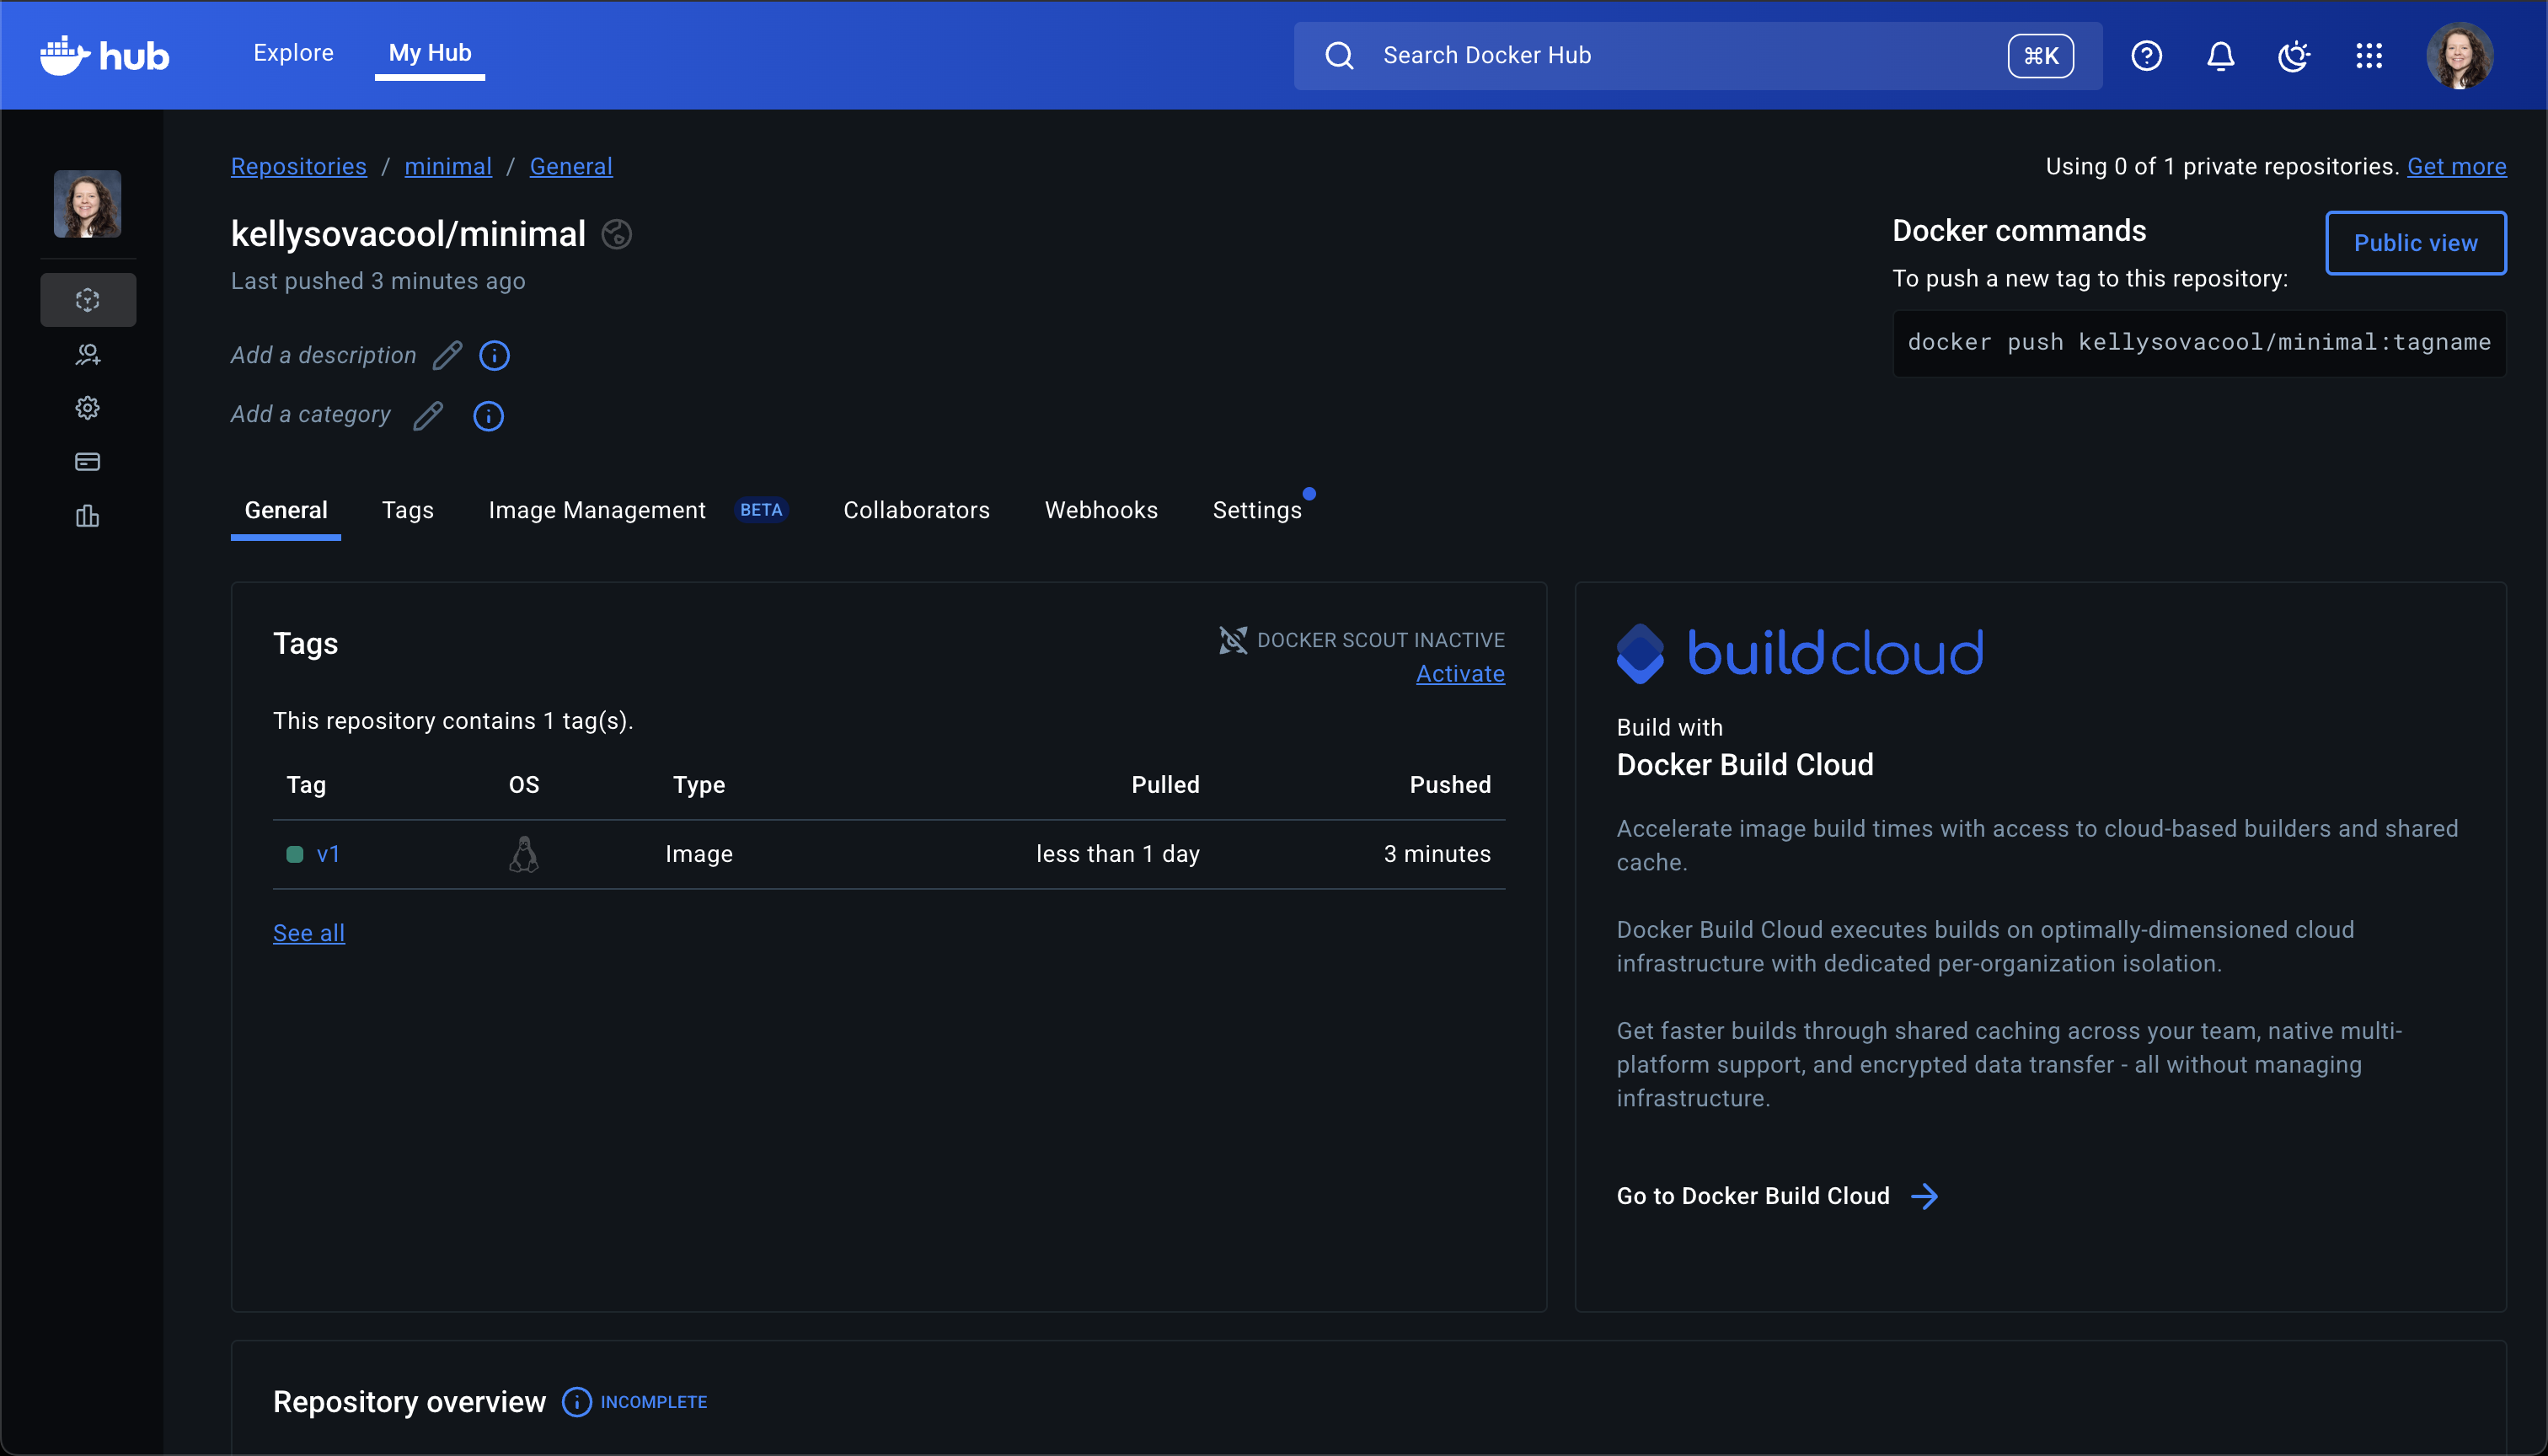2548x1456 pixels.
Task: Click the Public view button
Action: [2415, 243]
